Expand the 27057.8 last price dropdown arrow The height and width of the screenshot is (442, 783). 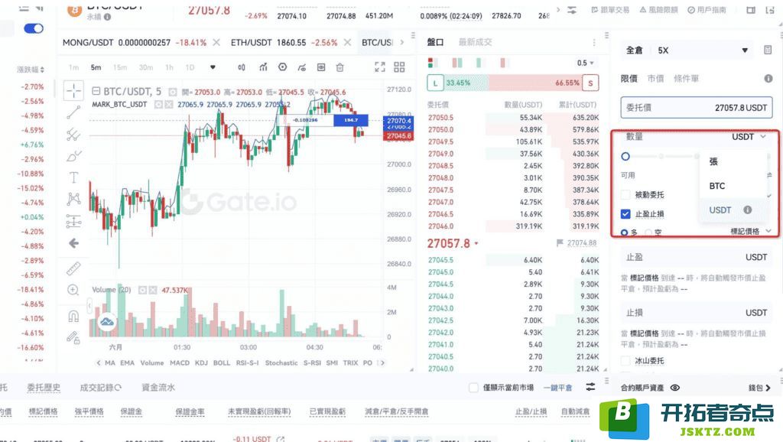point(476,244)
